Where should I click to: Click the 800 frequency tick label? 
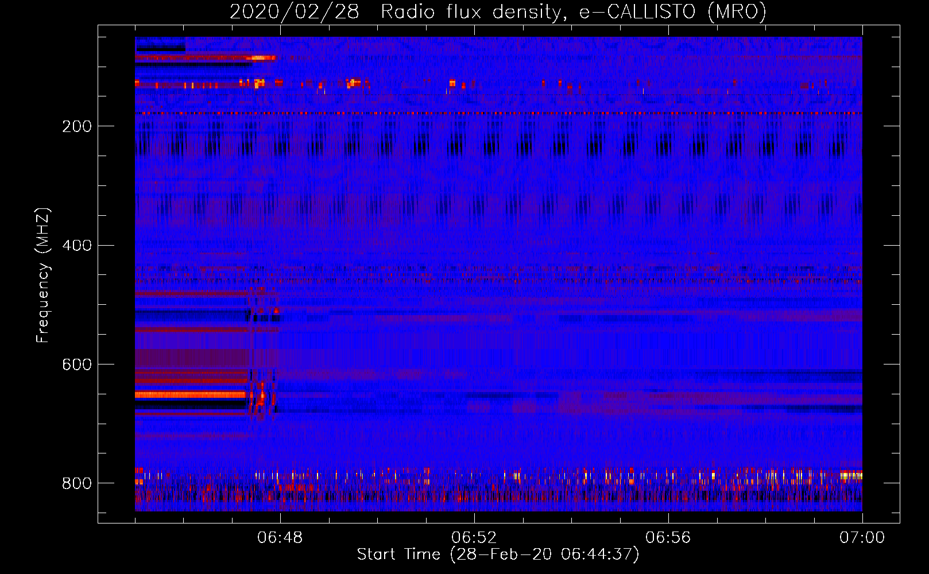pyautogui.click(x=77, y=483)
